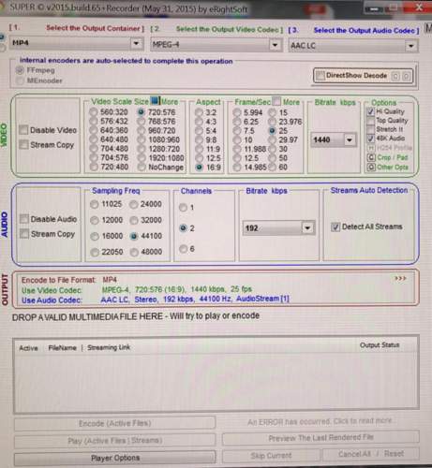The image size is (432, 468).
Task: Toggle the Frame/Sec More checkbox
Action: 276,101
